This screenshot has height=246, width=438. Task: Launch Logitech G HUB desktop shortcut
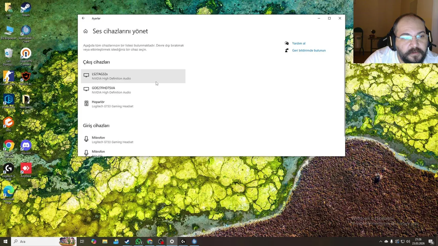9,172
